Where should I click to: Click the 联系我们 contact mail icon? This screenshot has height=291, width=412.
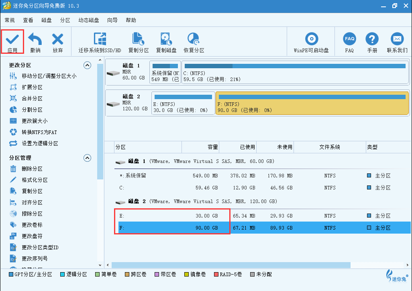397,39
